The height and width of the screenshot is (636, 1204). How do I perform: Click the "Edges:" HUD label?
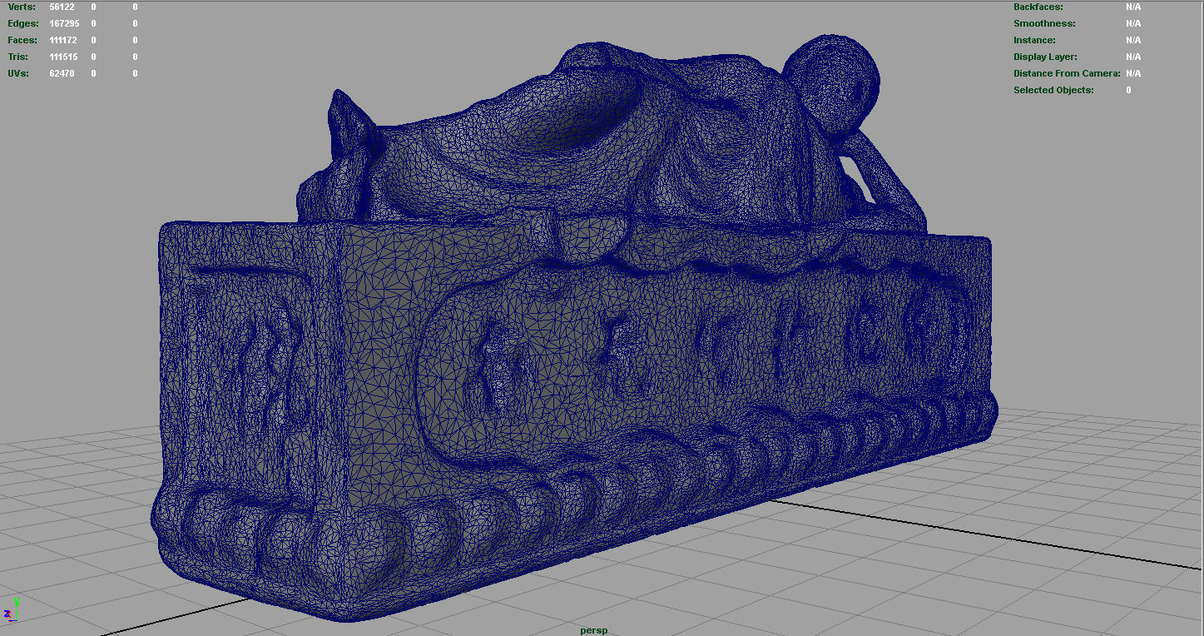(x=22, y=23)
